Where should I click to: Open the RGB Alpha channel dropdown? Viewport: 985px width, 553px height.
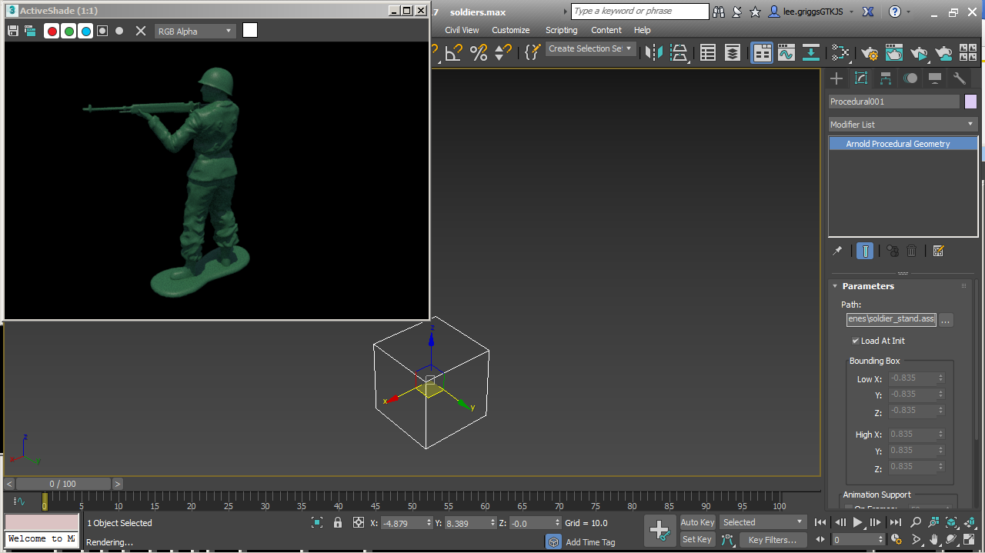coord(195,31)
